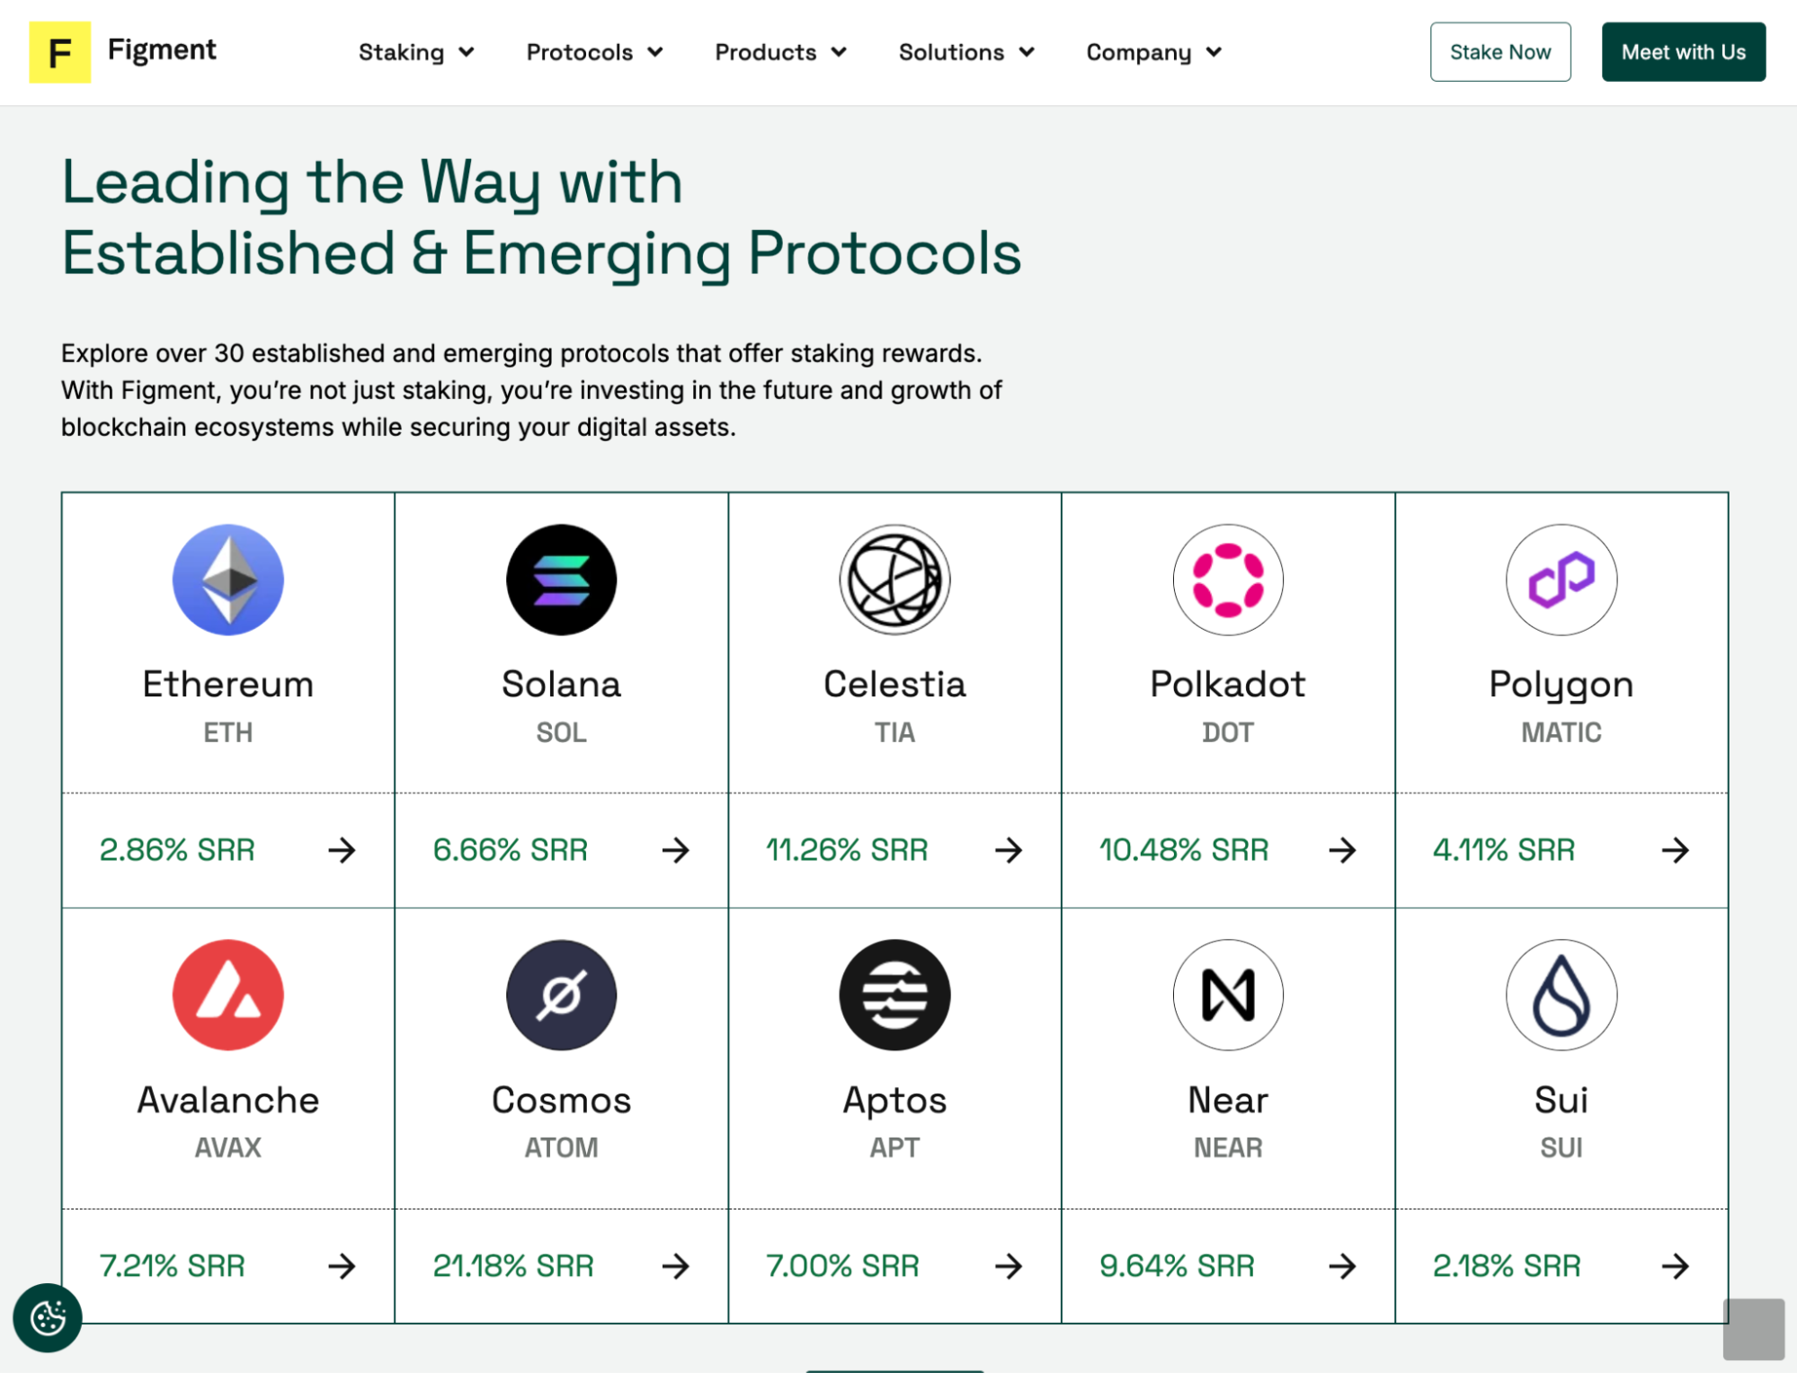The width and height of the screenshot is (1797, 1373).
Task: Select the Polkadot pink dots icon
Action: coord(1228,580)
